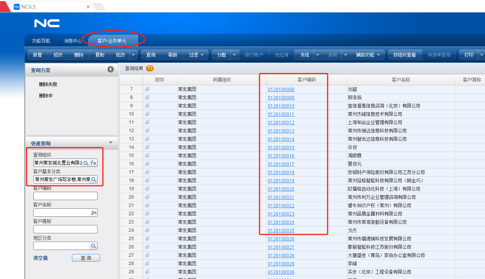Click magnifier icon in 地区分类 field
Screen dimensions: 485x279
(x=93, y=246)
